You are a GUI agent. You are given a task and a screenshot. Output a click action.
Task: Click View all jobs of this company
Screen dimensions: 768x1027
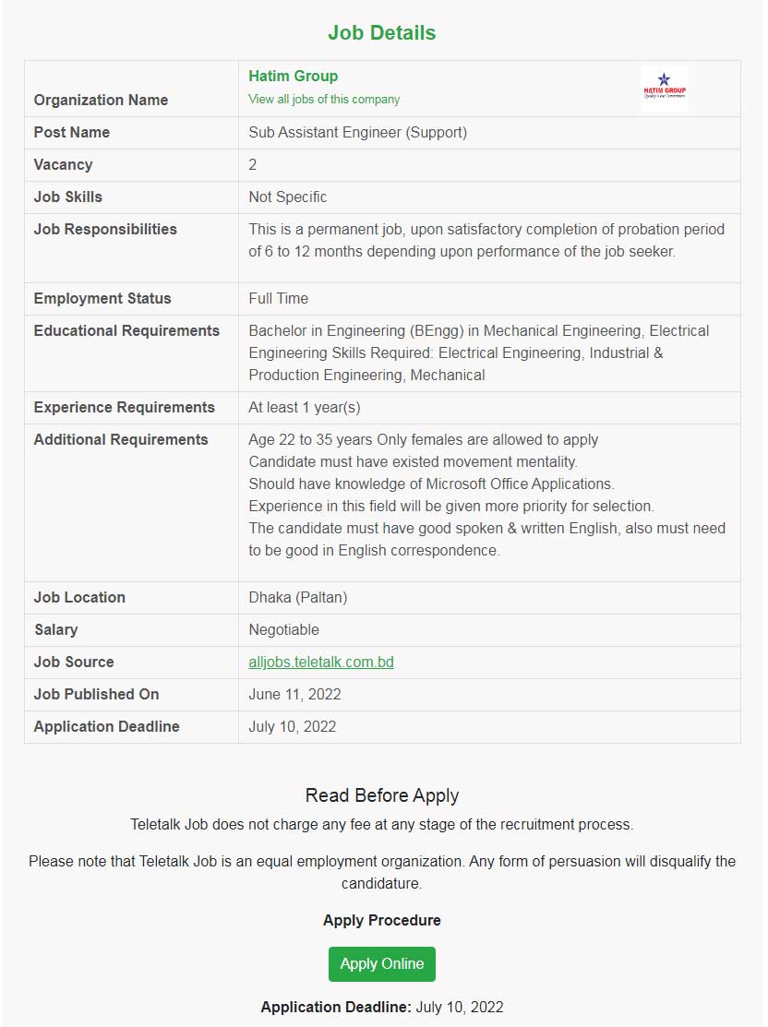pos(324,99)
